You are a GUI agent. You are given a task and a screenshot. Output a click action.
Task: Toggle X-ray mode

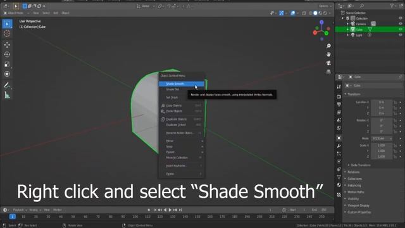click(x=304, y=13)
